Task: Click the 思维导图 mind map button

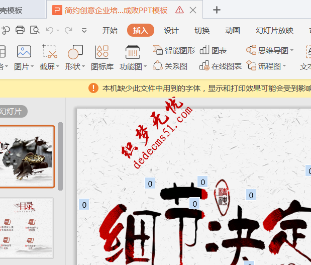Action: tap(267, 50)
